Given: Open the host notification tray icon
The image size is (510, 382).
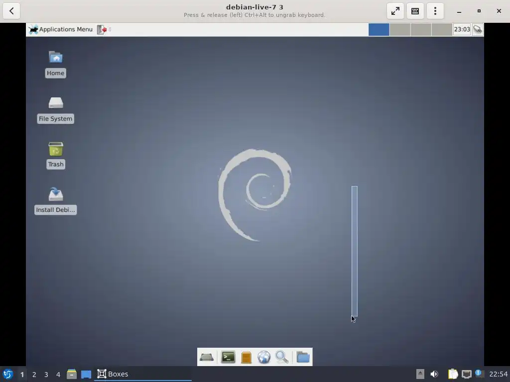Looking at the screenshot, I should tap(480, 374).
